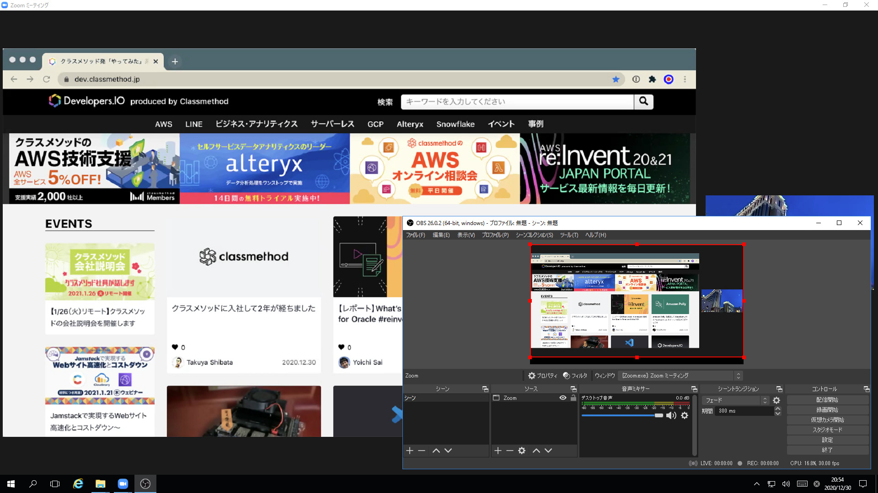Screen dimensions: 878x493
Task: Open File Explorer from the taskbar
Action: tap(100, 484)
